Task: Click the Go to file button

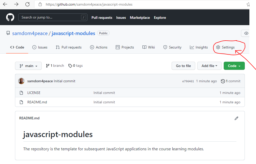Action: [x=183, y=66]
